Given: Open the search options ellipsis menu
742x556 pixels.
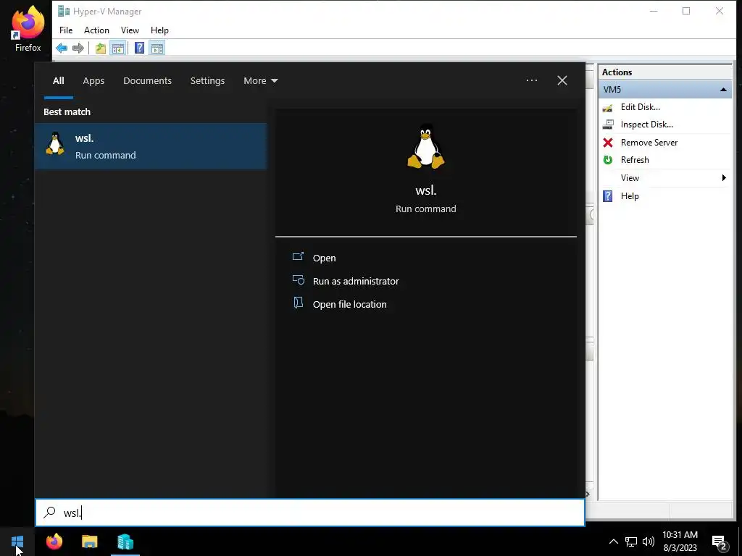Looking at the screenshot, I should coord(532,80).
